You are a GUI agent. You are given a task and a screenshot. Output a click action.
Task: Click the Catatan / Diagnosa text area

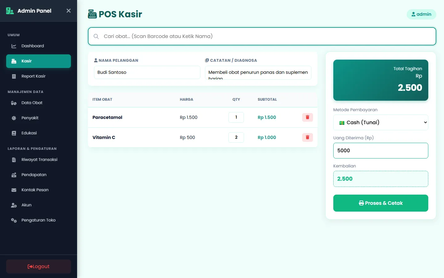click(x=258, y=73)
